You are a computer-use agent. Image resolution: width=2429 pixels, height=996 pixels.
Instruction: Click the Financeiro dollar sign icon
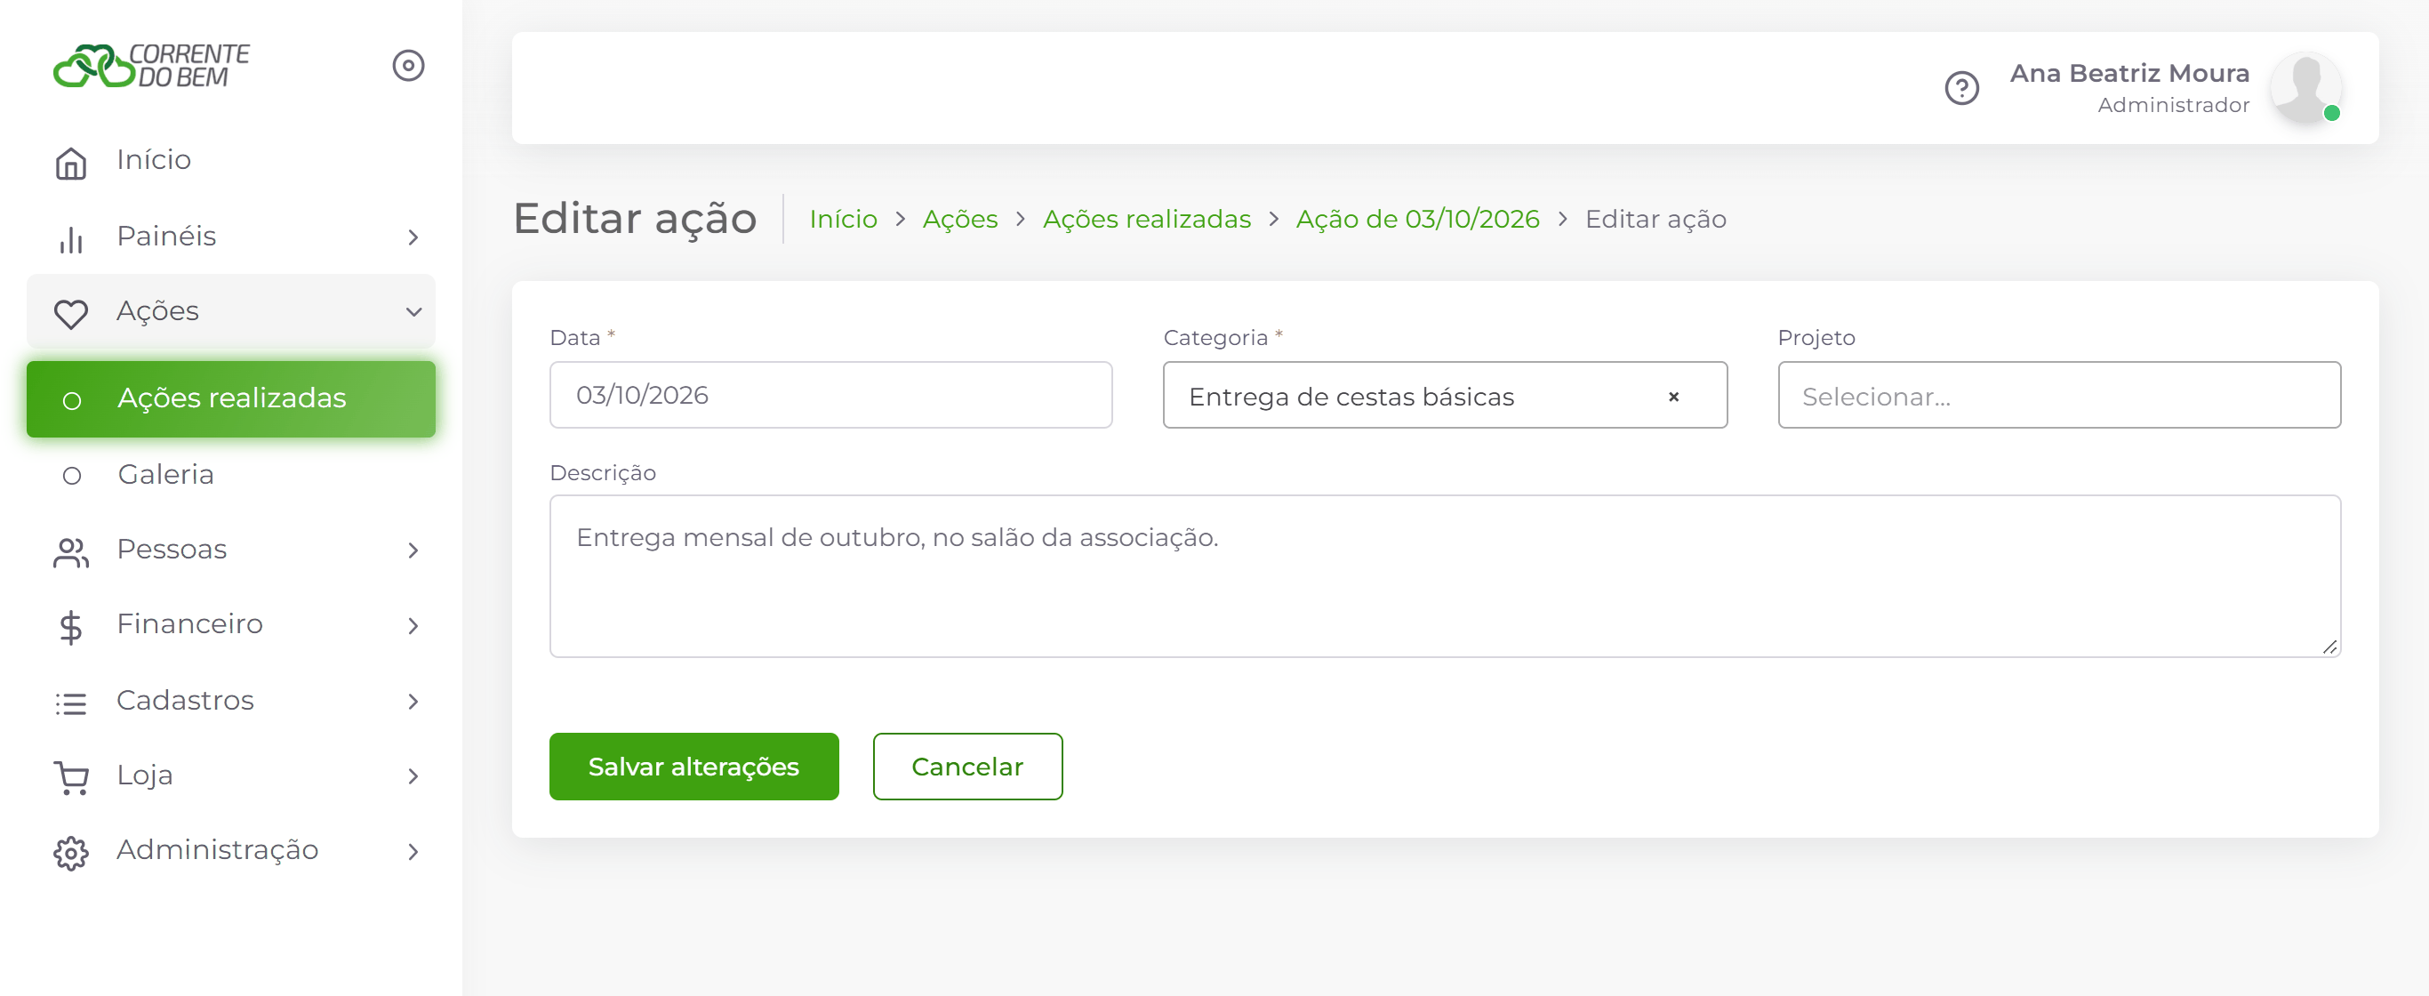point(71,625)
